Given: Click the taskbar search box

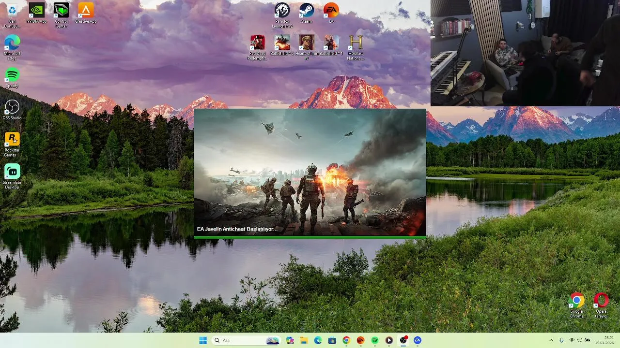Looking at the screenshot, I should [247, 340].
